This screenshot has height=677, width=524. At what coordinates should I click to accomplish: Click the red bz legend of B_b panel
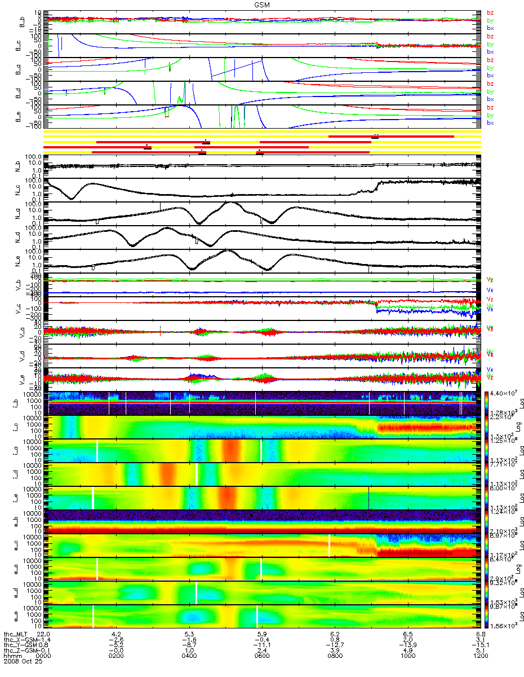pos(490,12)
